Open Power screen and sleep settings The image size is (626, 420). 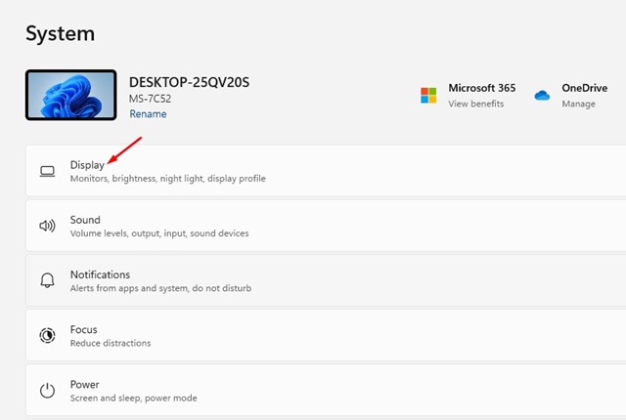pyautogui.click(x=133, y=398)
